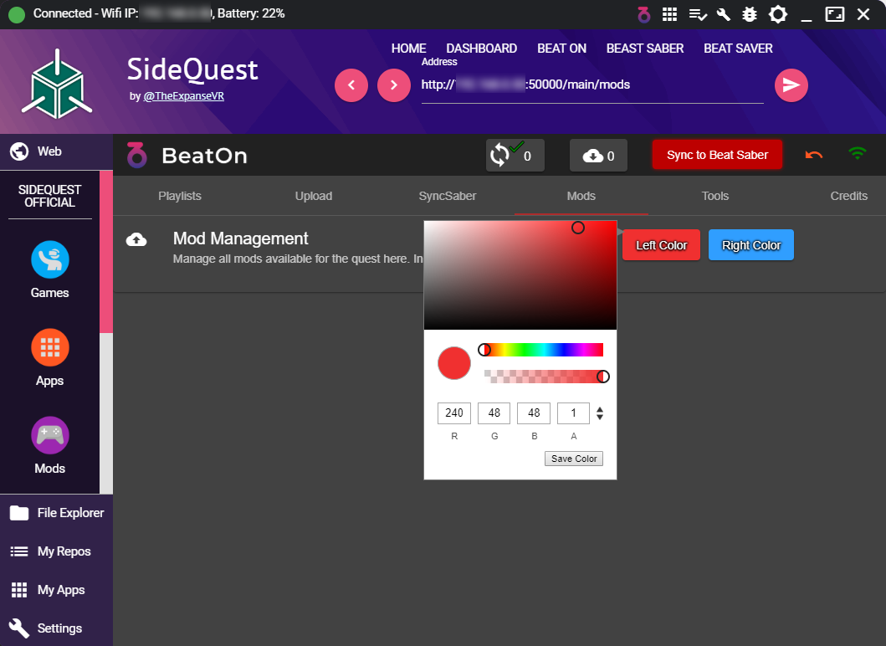The height and width of the screenshot is (646, 886).
Task: Open the BEAT ON nav link
Action: [561, 49]
